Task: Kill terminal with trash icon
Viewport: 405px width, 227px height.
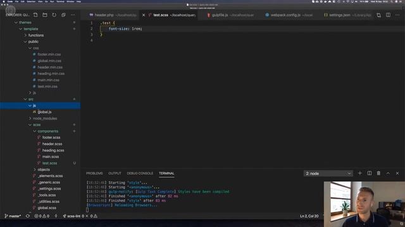Action: [378, 173]
